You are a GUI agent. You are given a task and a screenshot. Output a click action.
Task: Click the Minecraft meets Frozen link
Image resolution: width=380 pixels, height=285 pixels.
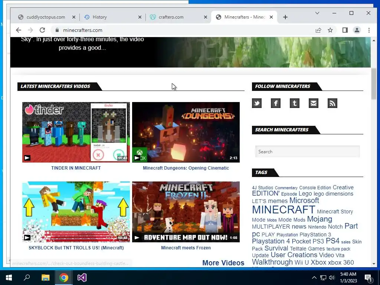(x=186, y=248)
